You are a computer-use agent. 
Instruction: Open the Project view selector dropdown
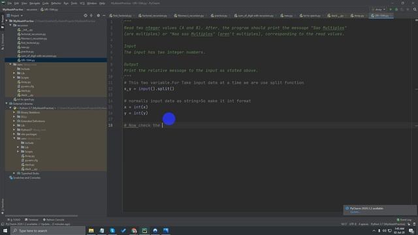point(14,16)
